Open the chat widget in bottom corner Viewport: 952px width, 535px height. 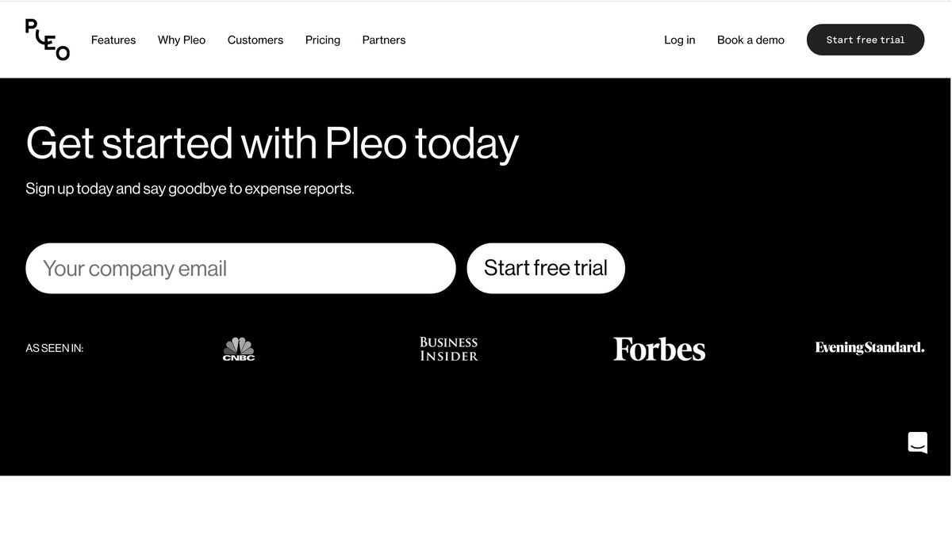pos(917,441)
